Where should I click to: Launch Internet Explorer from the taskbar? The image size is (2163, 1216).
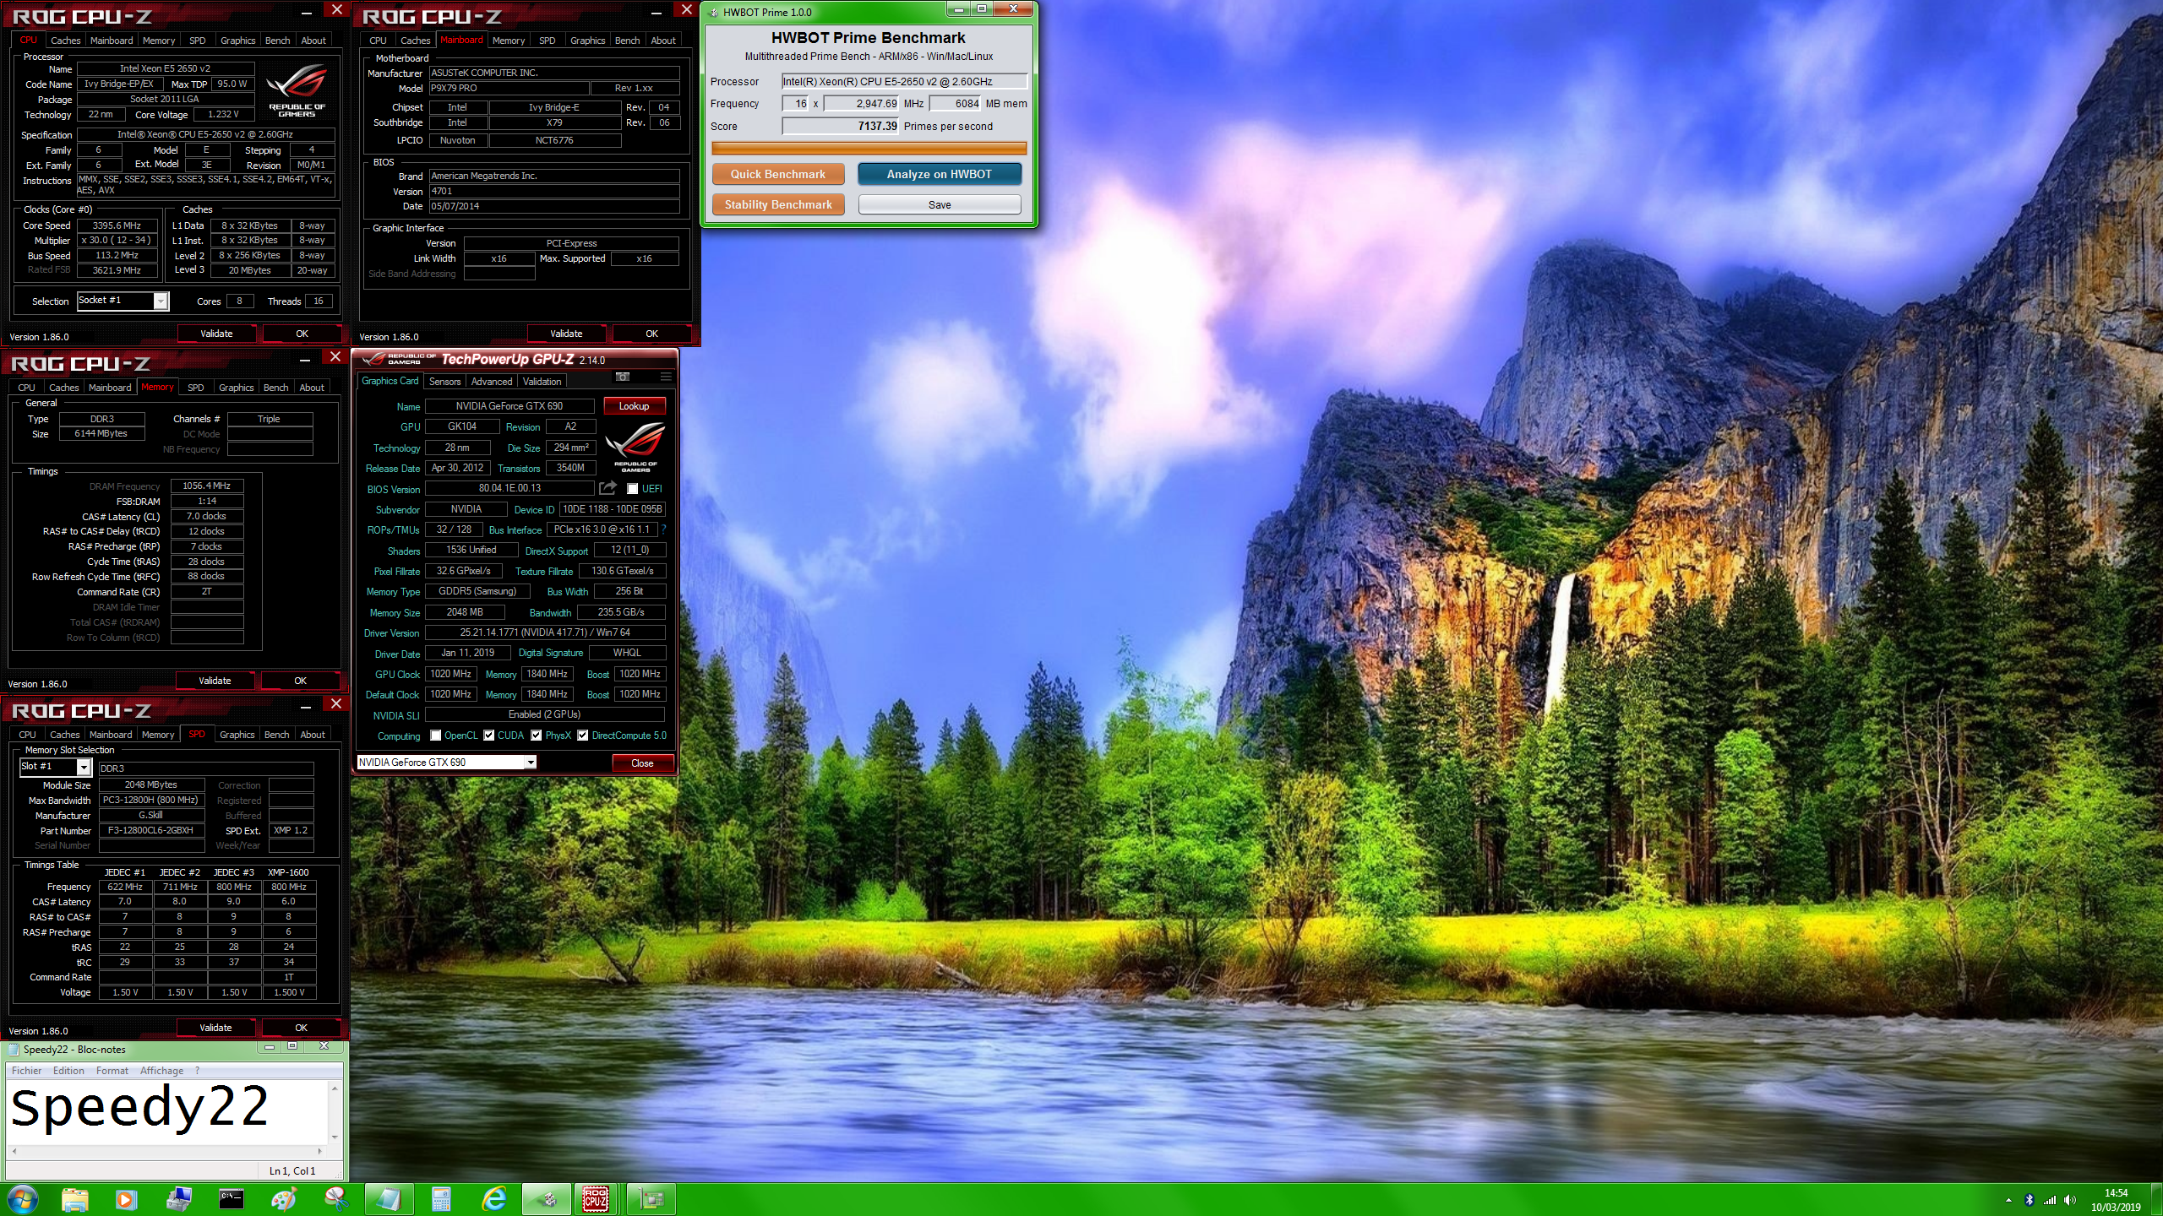click(x=493, y=1199)
